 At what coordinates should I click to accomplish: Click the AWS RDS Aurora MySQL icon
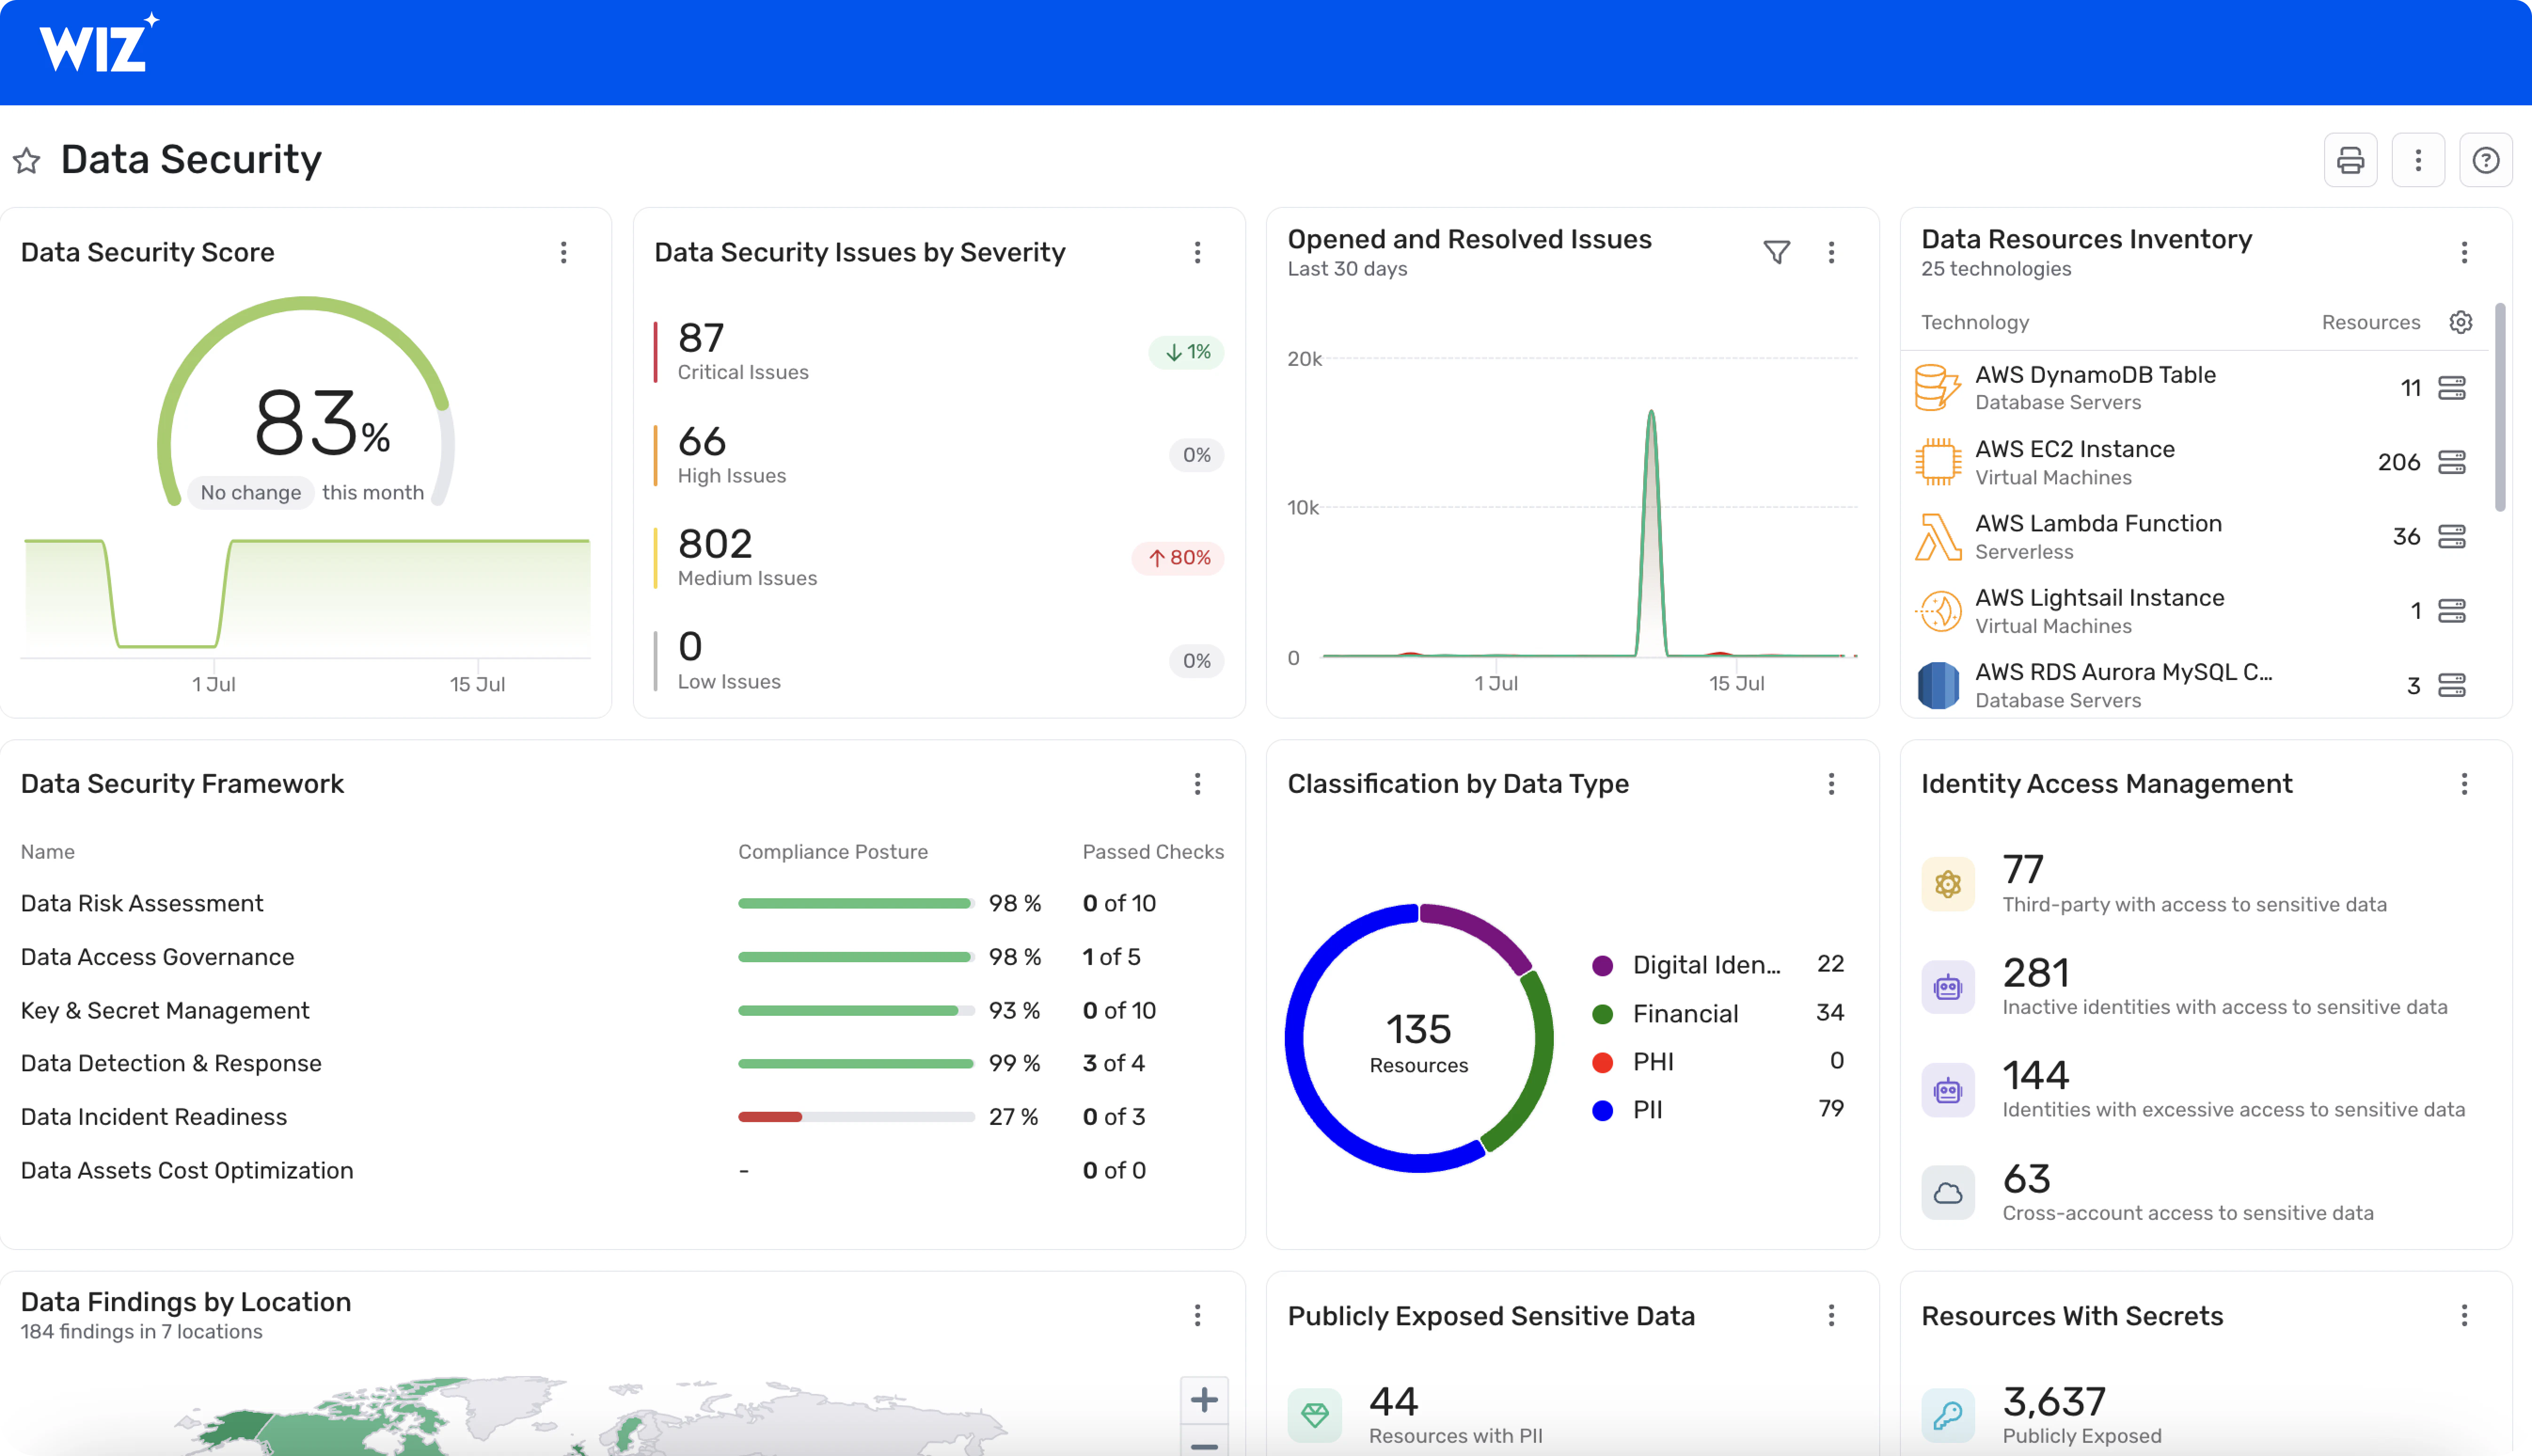pyautogui.click(x=1938, y=685)
